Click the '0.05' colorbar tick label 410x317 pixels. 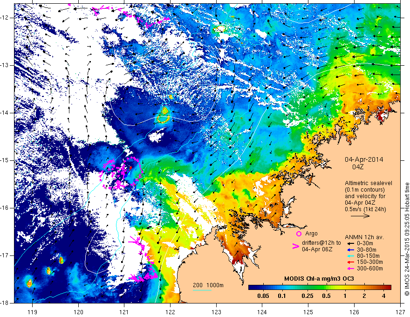pos(263,296)
